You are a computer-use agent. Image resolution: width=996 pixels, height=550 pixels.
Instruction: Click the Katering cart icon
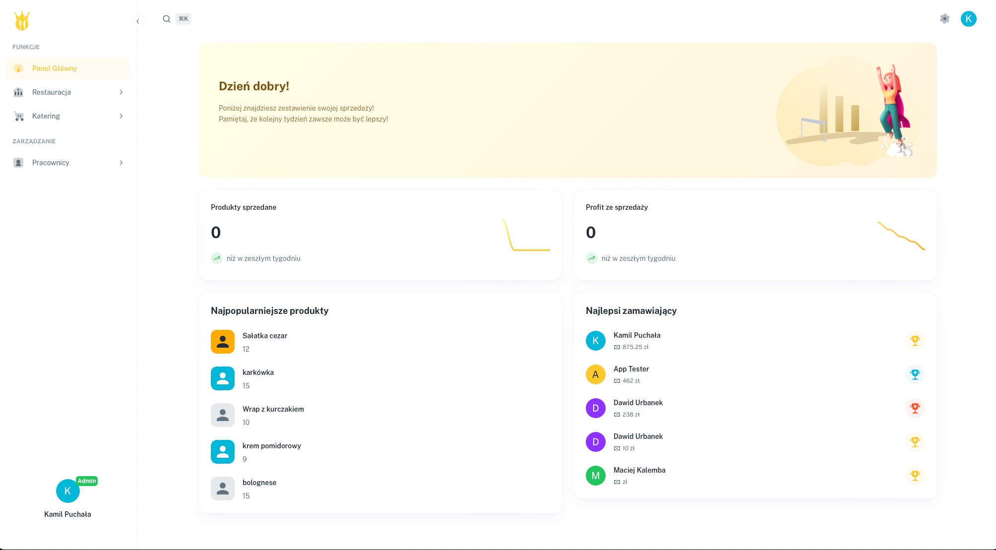pos(18,116)
